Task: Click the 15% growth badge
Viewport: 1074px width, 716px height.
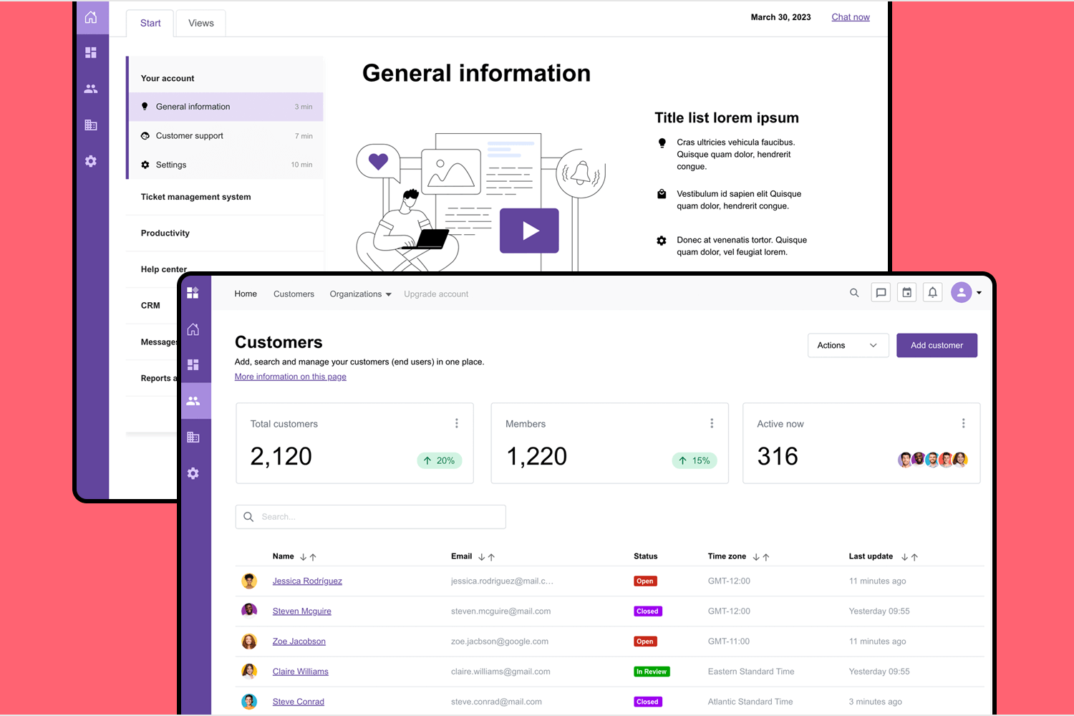Action: pyautogui.click(x=695, y=460)
